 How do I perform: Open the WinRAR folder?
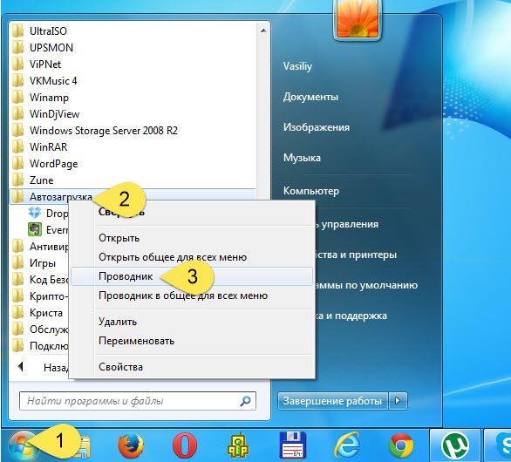[x=48, y=147]
